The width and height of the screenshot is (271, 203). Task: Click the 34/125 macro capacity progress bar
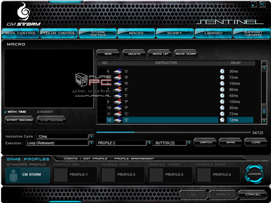point(173,132)
